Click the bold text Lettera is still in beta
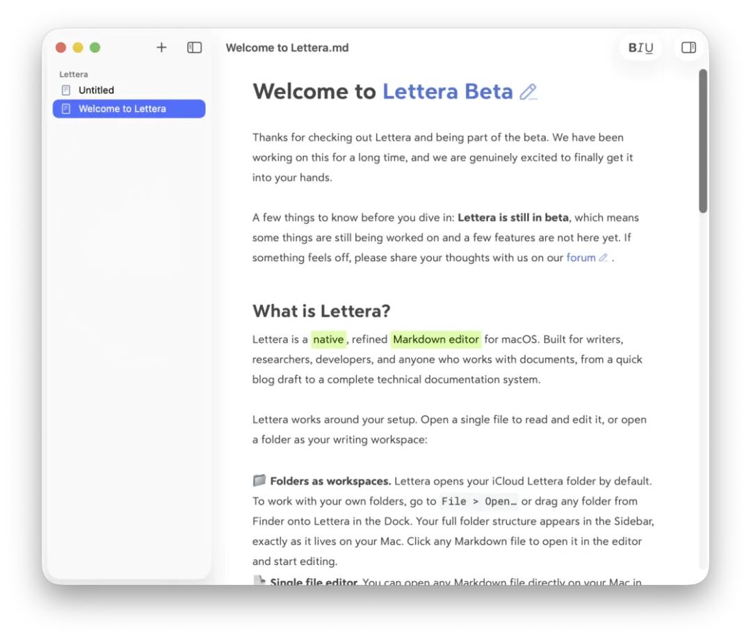This screenshot has height=640, width=751. tap(513, 218)
